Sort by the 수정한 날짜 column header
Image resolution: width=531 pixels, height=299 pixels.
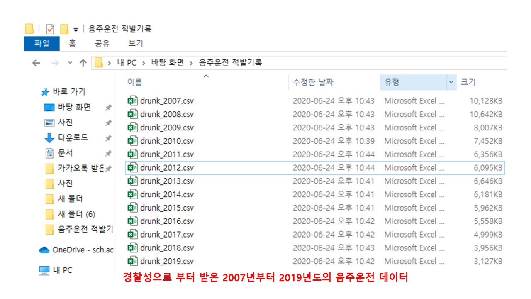point(313,82)
